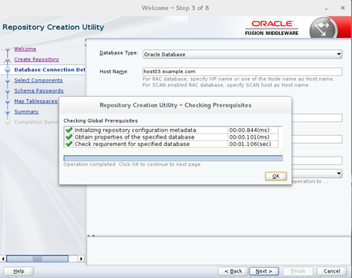Jump to the Schema Passwords step
The width and height of the screenshot is (352, 278).
[39, 91]
